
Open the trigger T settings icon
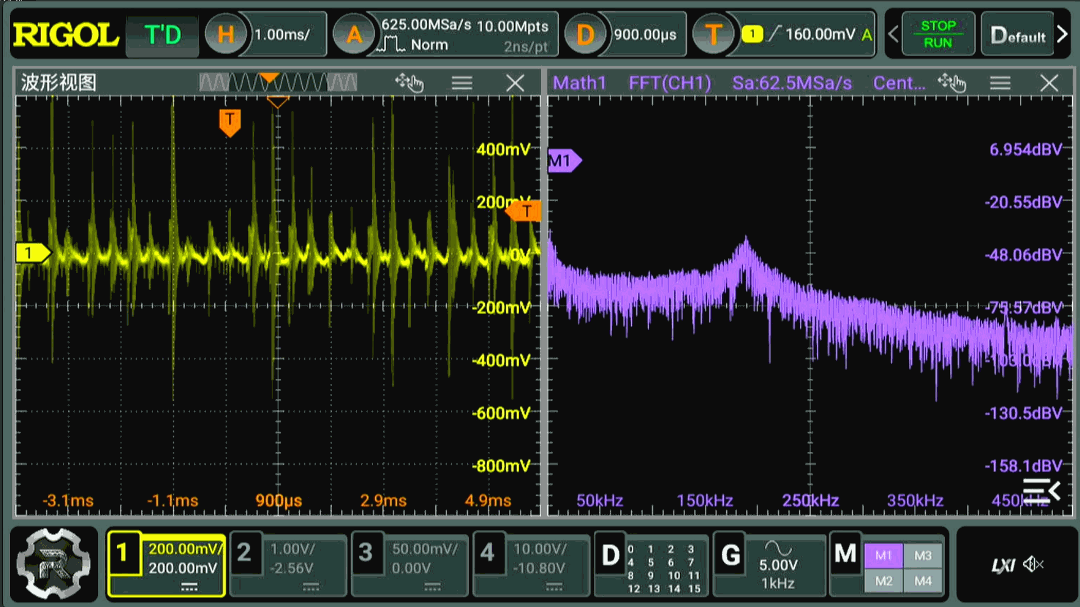713,35
